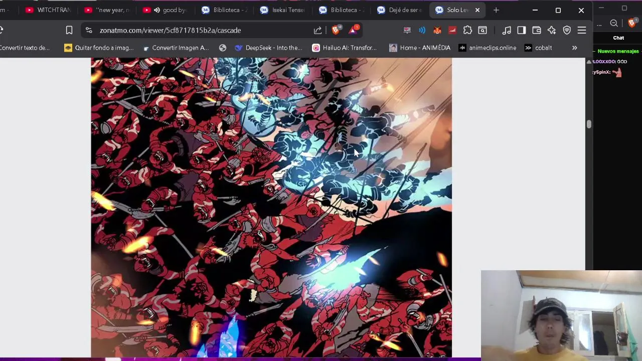Click the reload button left of bookmark icon
Image resolution: width=642 pixels, height=361 pixels.
pyautogui.click(x=2, y=30)
